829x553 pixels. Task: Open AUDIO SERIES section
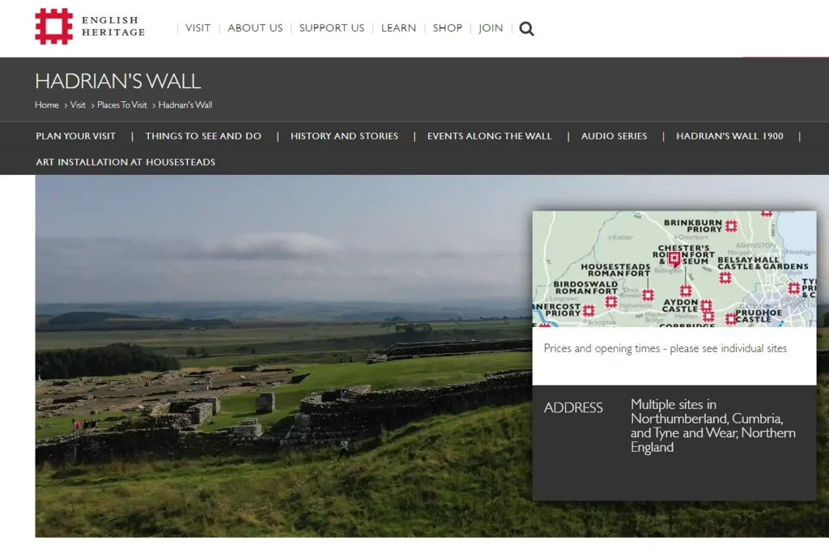point(614,136)
